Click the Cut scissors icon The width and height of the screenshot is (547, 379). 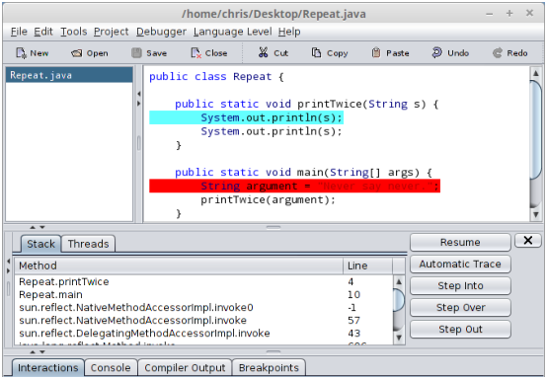pos(263,52)
